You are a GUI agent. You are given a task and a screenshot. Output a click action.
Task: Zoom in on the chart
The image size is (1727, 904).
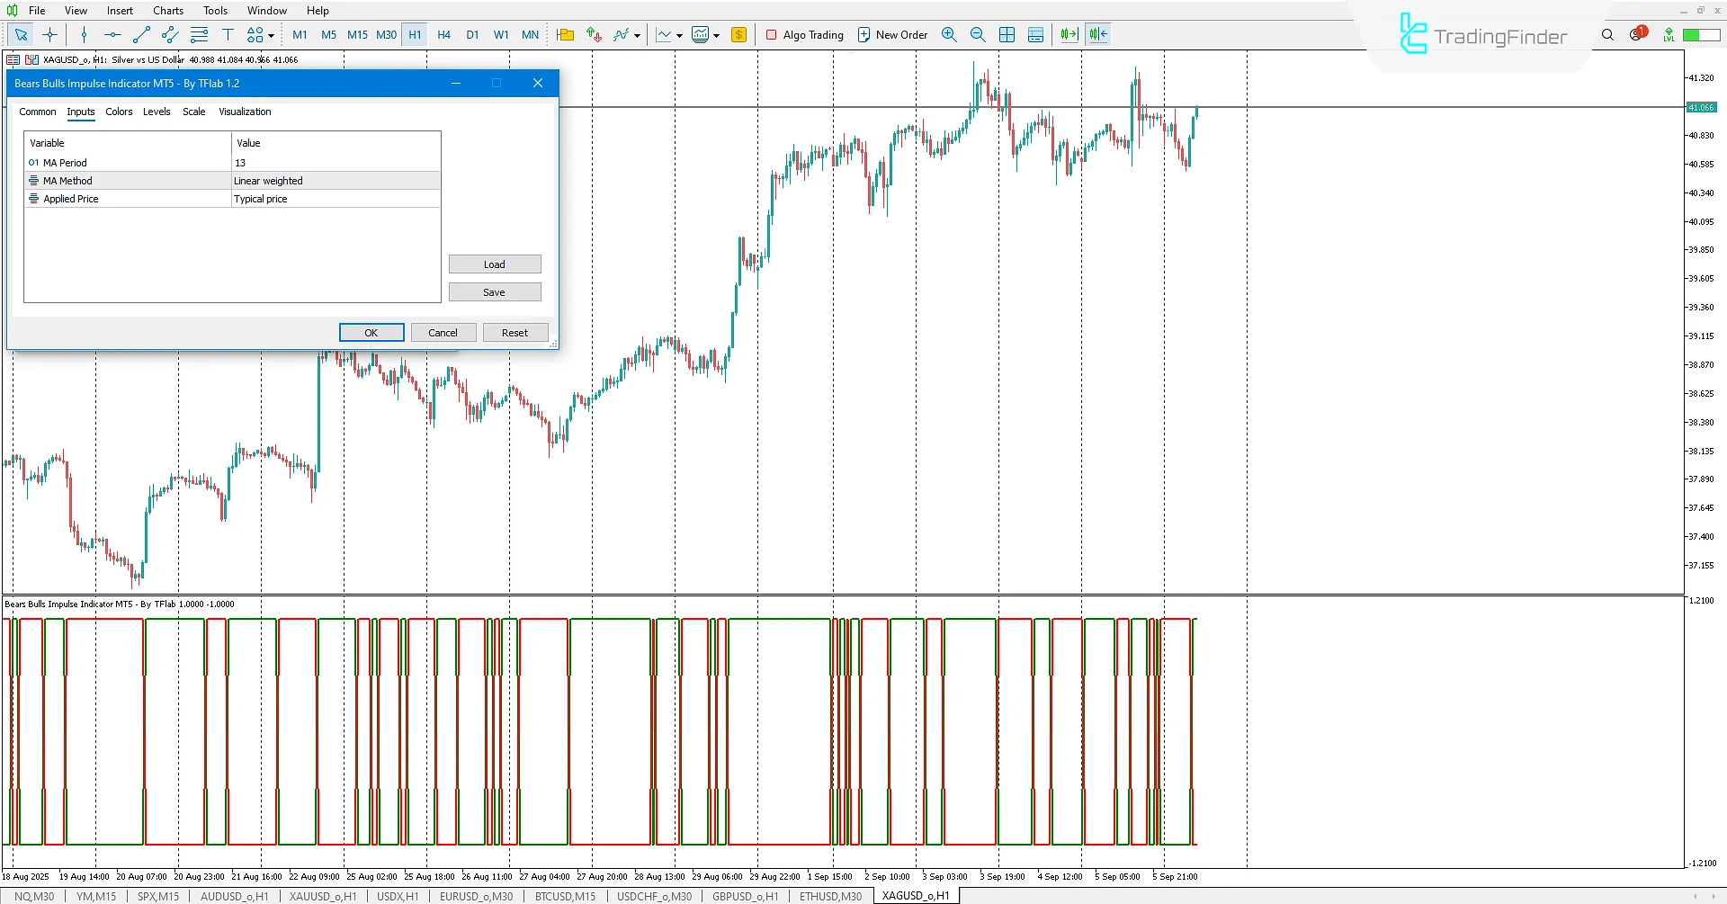click(x=948, y=34)
